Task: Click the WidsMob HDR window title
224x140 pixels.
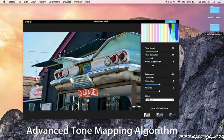Action: point(101,22)
